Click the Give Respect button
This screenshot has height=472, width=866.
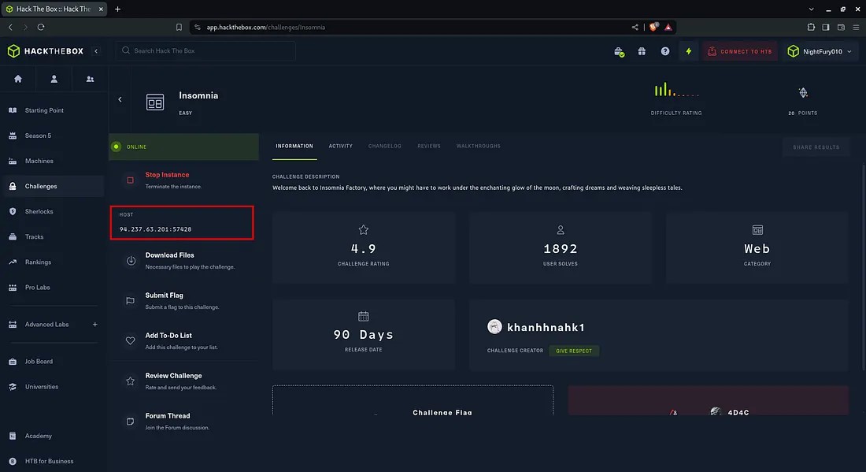[573, 351]
